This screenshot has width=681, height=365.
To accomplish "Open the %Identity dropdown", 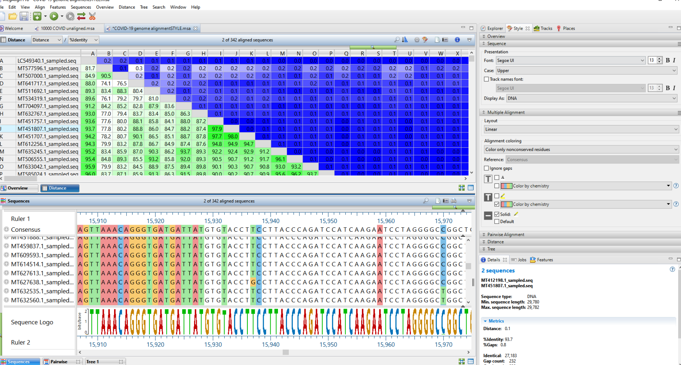I will click(x=84, y=40).
